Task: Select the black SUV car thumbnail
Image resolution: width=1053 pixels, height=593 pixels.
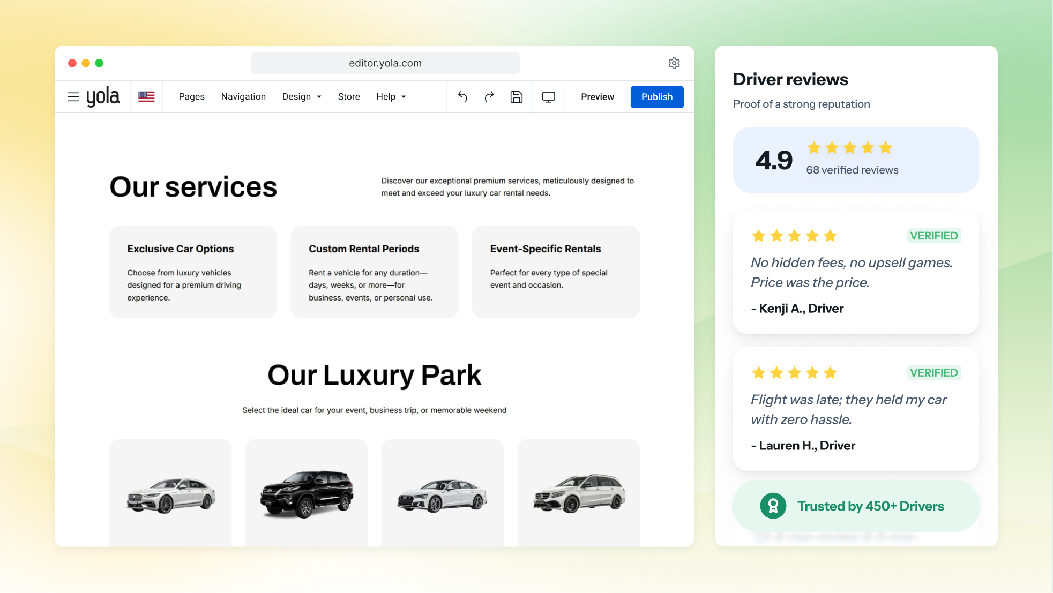Action: [307, 493]
